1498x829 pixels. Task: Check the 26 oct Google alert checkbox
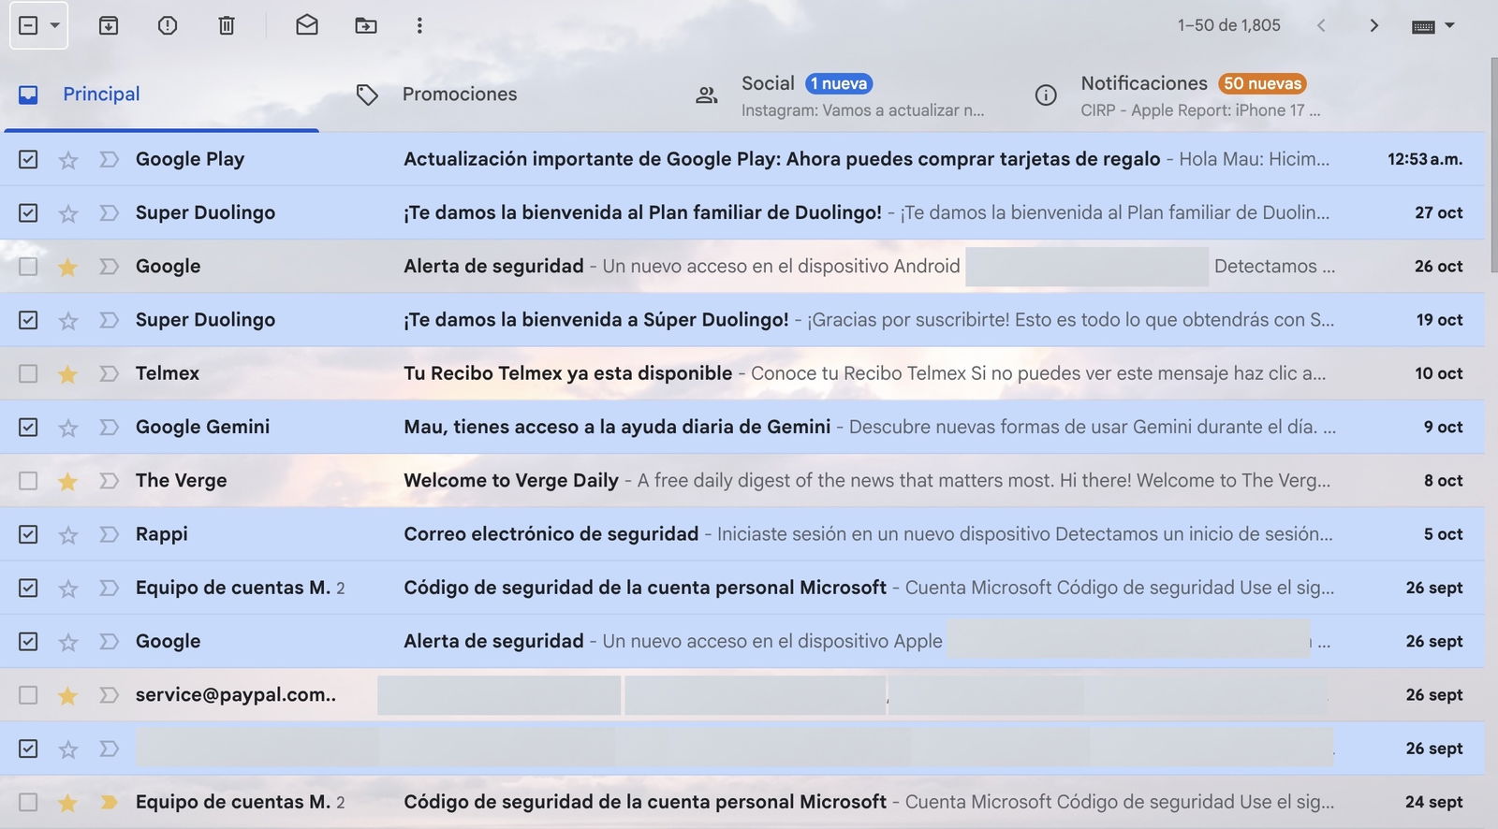(x=28, y=267)
